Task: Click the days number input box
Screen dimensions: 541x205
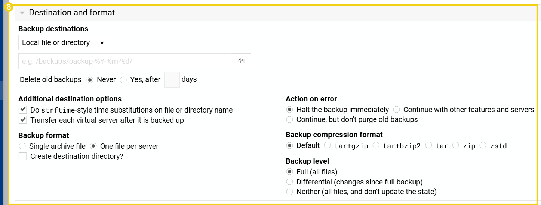Action: [172, 80]
